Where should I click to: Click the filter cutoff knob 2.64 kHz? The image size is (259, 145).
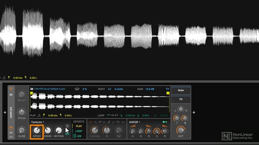95,130
